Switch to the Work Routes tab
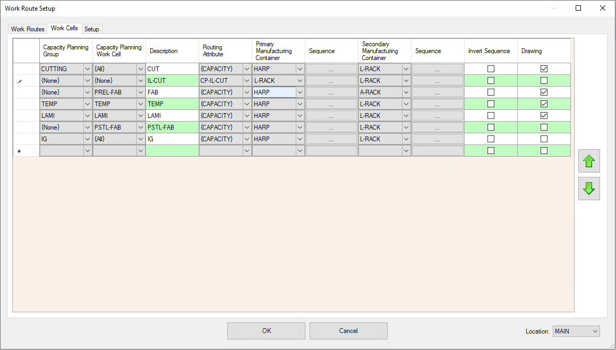This screenshot has width=616, height=350. (28, 29)
